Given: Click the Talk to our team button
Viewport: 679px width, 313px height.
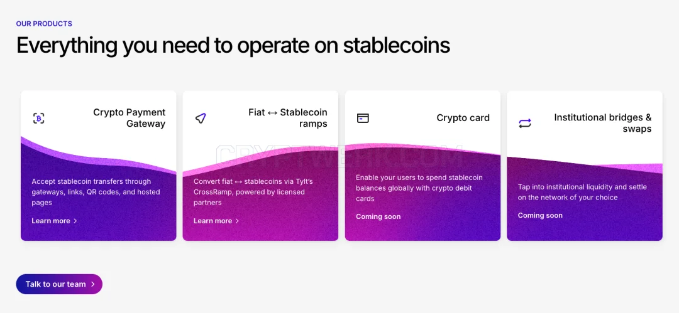Looking at the screenshot, I should pyautogui.click(x=59, y=284).
